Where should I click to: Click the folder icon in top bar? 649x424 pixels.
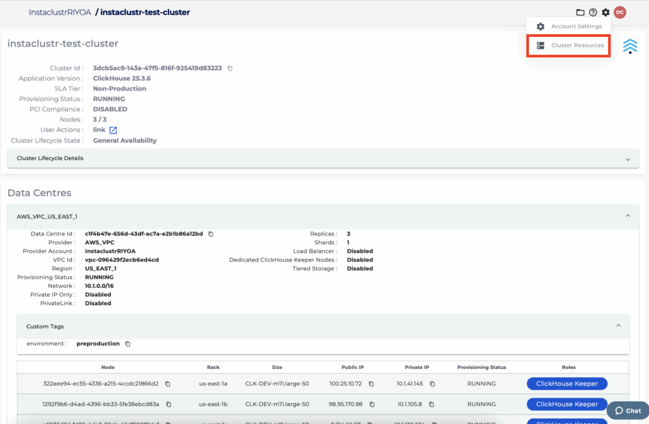coord(580,13)
